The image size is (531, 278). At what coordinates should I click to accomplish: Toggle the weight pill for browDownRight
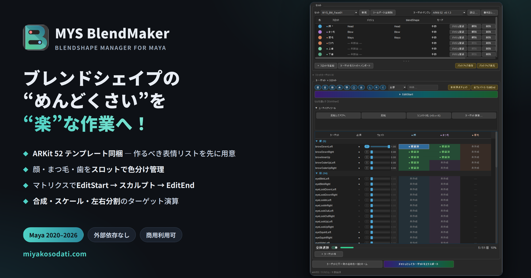pos(367,152)
